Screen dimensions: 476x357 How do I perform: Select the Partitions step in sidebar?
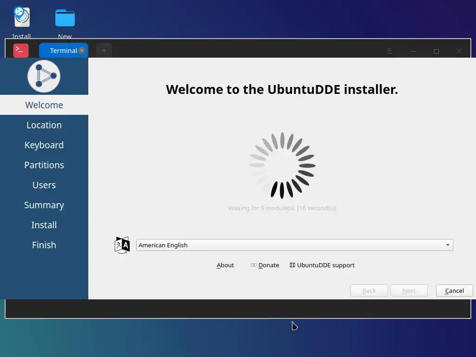[44, 165]
